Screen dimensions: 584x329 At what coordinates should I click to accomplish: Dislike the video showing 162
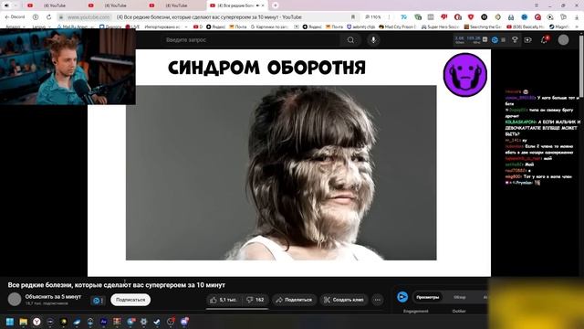255,300
